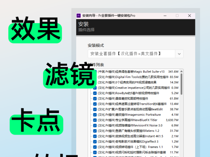Image resolution: width=210 pixels, height=157 pixels.
Task: Click the 341.6M size value
Action: click(x=173, y=72)
